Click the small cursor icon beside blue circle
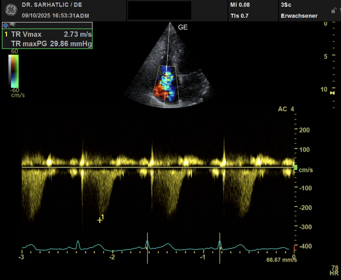The image size is (341, 280). point(12,24)
